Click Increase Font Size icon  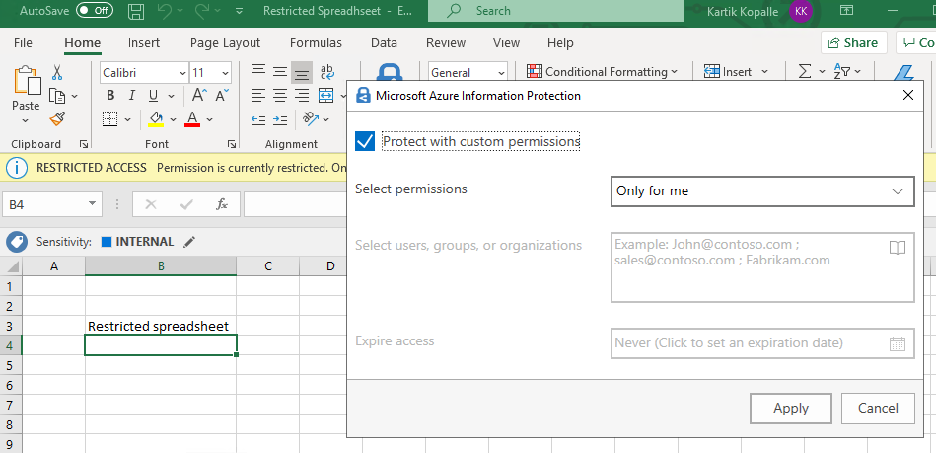pos(199,96)
